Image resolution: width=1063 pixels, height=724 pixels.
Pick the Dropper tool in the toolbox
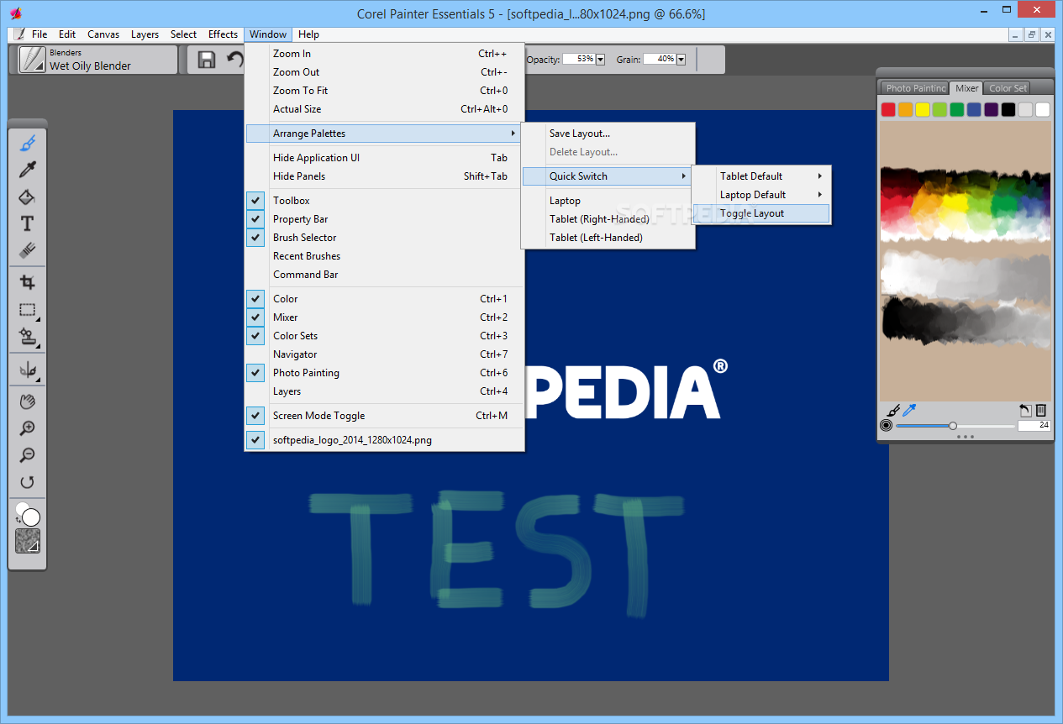point(28,170)
